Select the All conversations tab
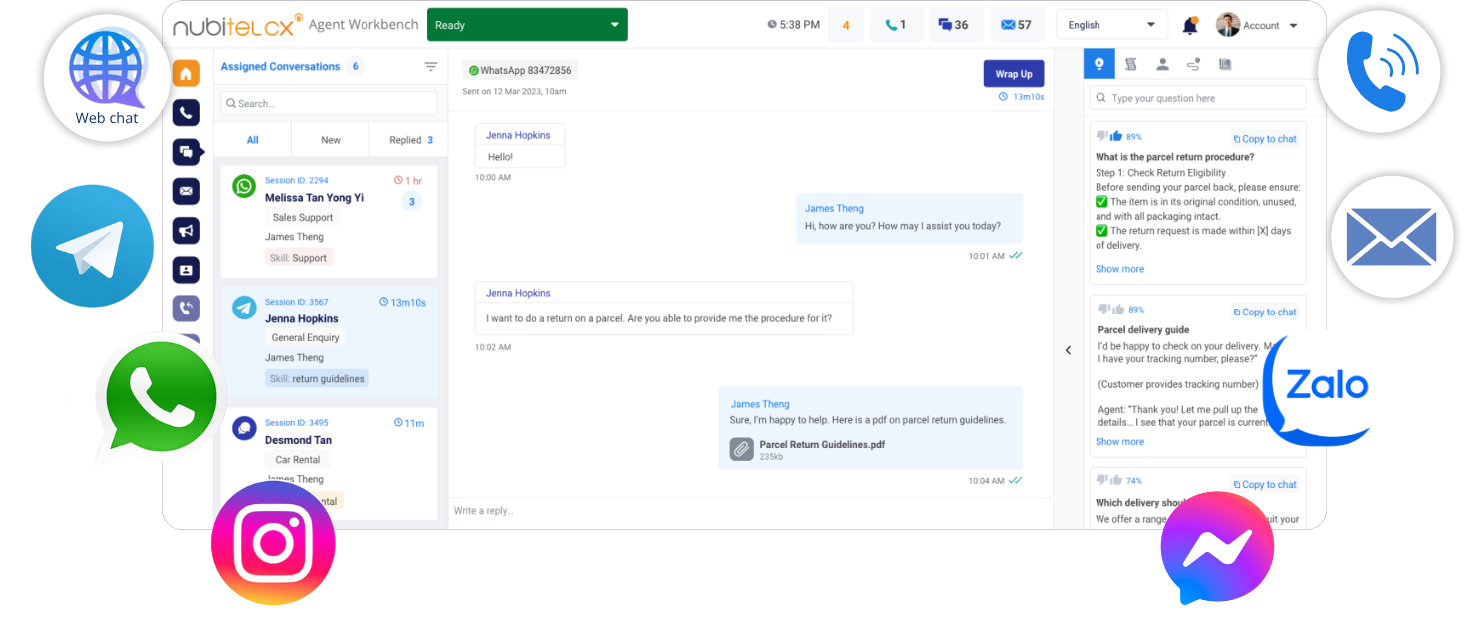Image resolution: width=1464 pixels, height=628 pixels. click(x=253, y=140)
